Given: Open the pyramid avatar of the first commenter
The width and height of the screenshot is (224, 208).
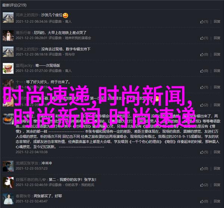Looking at the screenshot, I should coord(8,18).
